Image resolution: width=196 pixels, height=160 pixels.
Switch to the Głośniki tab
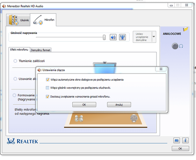tap(19, 20)
